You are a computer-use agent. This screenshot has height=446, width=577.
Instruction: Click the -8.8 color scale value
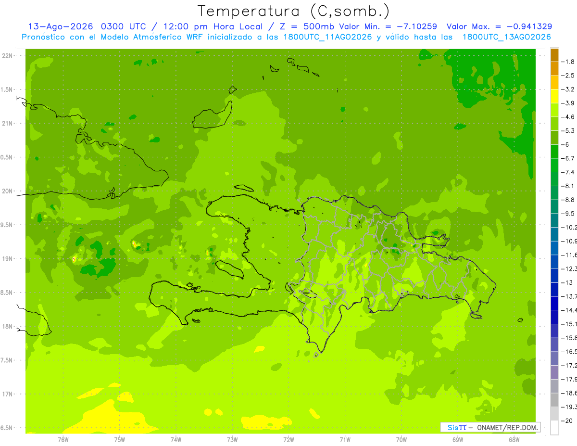point(568,200)
